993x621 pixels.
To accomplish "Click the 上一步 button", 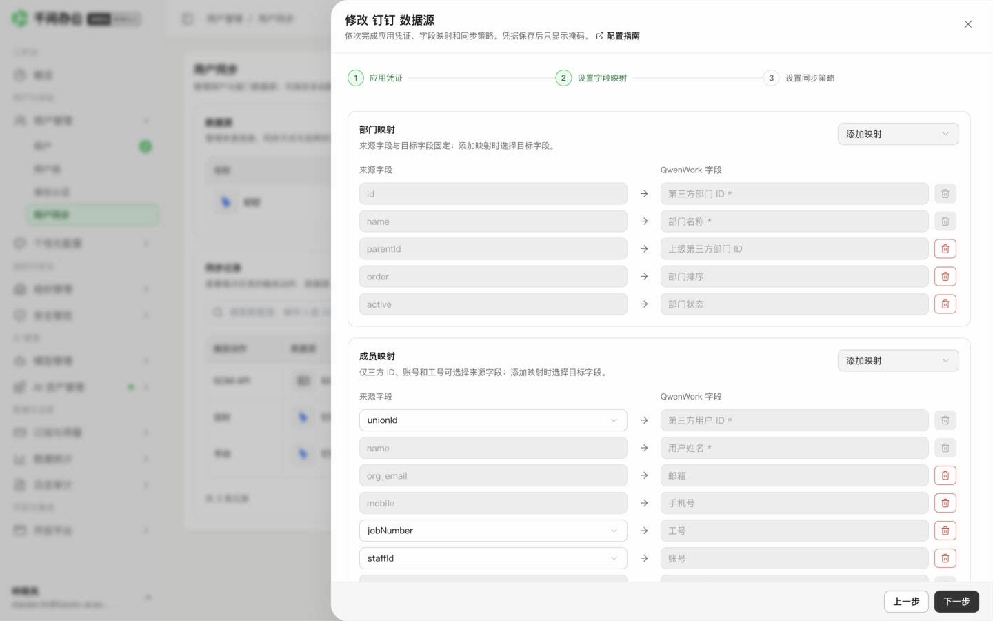I will pyautogui.click(x=906, y=602).
